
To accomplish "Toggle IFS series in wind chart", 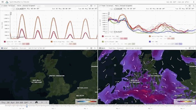I will tap(150, 42).
